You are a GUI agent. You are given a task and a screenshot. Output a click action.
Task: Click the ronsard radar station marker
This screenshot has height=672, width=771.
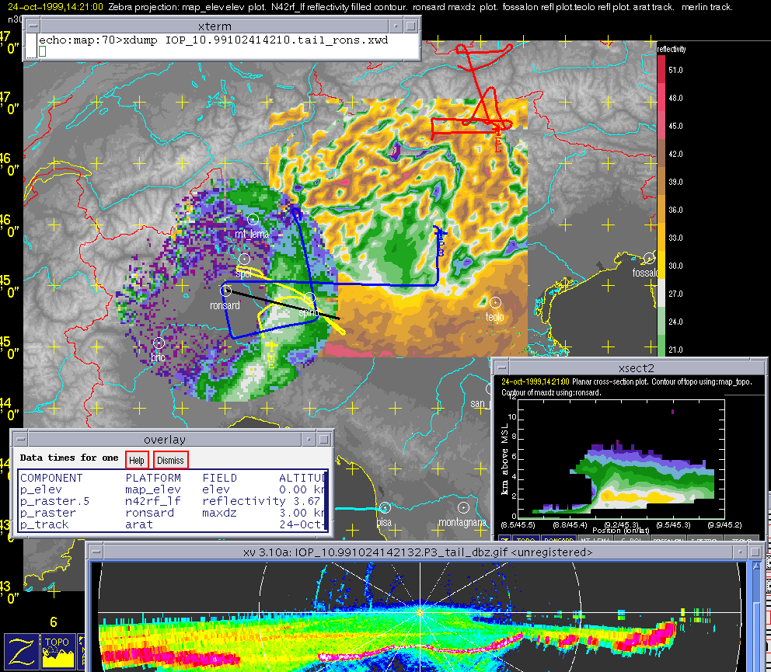point(226,291)
